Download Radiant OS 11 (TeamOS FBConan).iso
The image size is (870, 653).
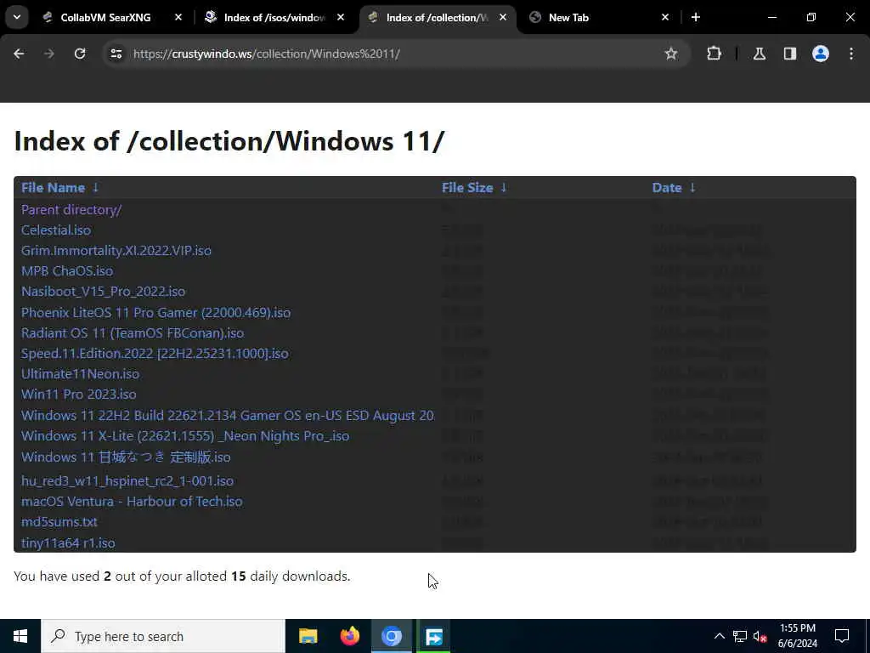click(x=133, y=333)
